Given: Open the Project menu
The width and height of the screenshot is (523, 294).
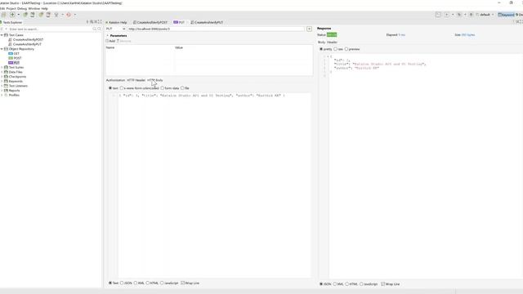Looking at the screenshot, I should coord(11,8).
